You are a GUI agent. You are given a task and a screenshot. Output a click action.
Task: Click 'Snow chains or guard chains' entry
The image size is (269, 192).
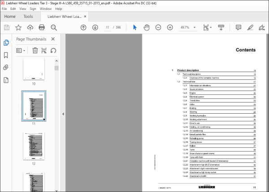(x=202, y=154)
